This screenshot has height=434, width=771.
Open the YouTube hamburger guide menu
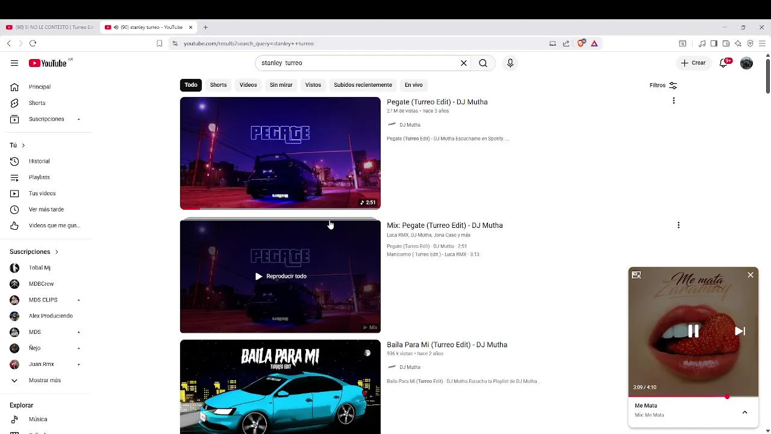coord(14,63)
